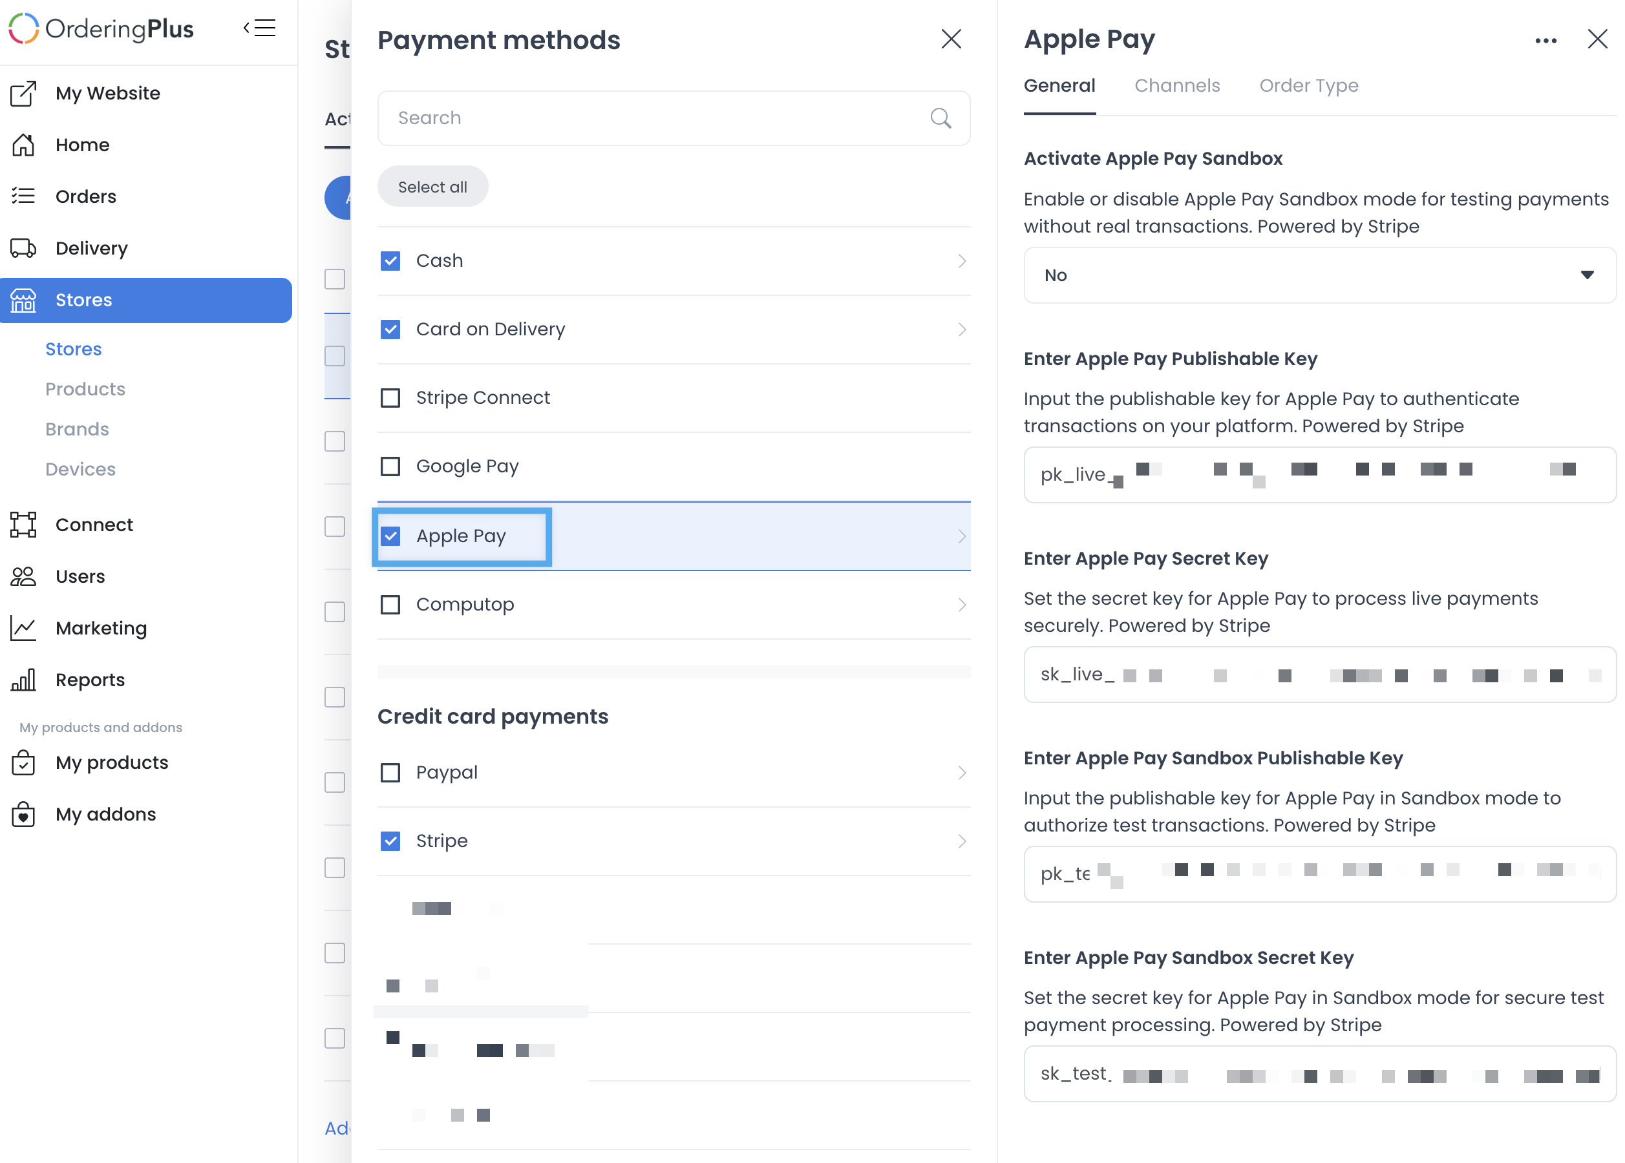Click the Sandbox Publishable Key field
Viewport: 1625px width, 1163px height.
click(x=1319, y=874)
